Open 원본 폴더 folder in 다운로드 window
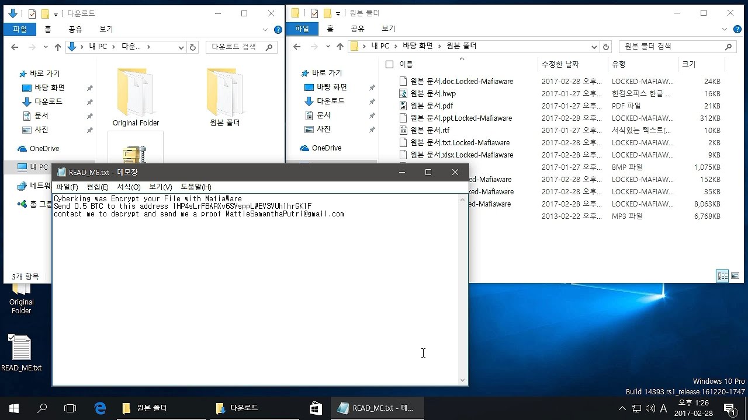Image resolution: width=748 pixels, height=420 pixels. [x=225, y=97]
